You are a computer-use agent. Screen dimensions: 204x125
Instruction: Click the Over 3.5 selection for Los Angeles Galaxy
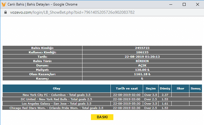(x=151, y=104)
